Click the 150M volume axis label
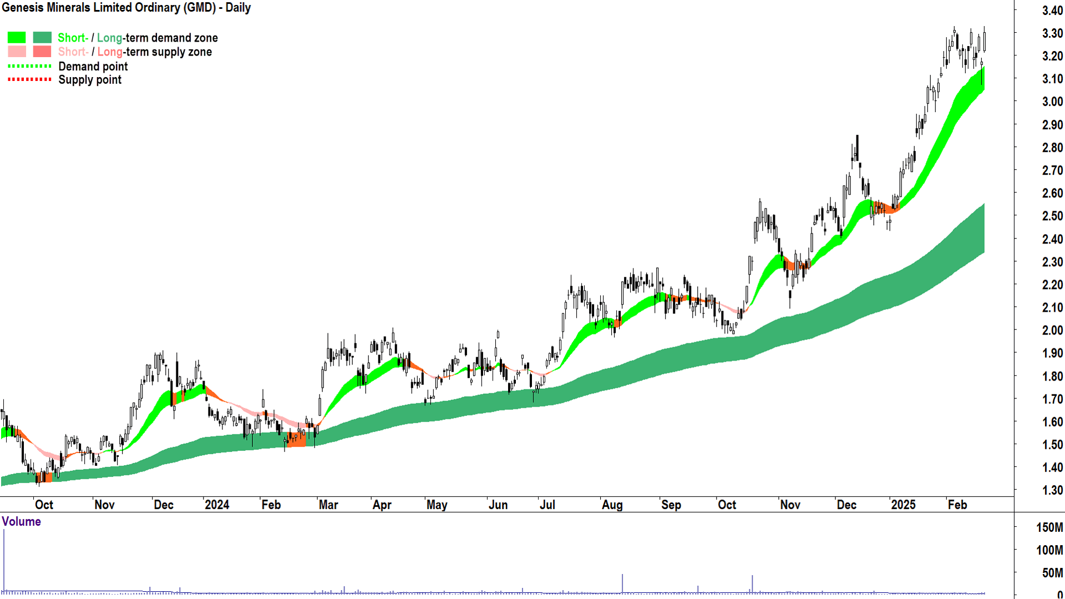Viewport: 1065px width, 599px height. coord(1049,527)
